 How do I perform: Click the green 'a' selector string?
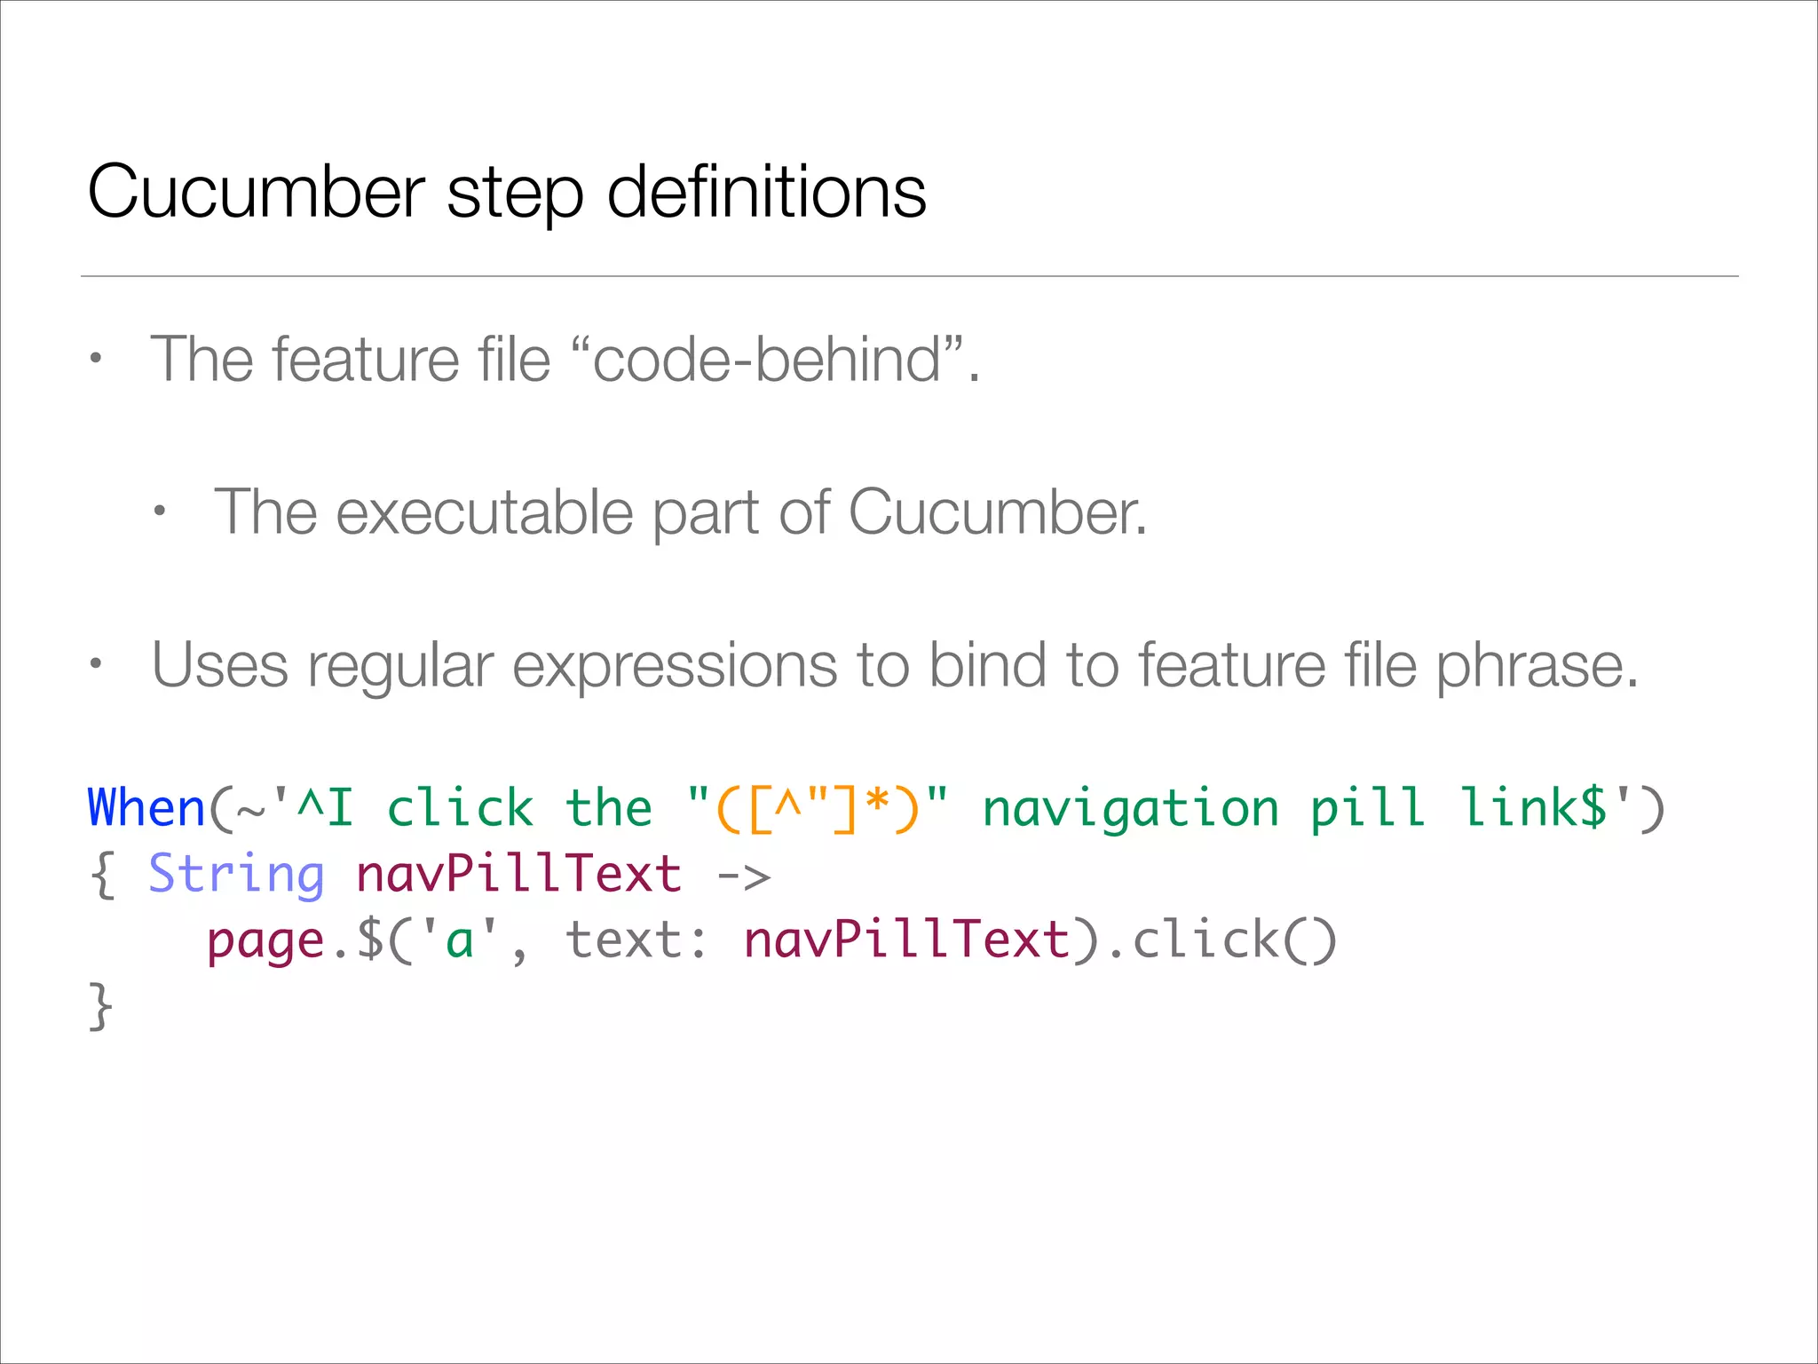click(459, 941)
